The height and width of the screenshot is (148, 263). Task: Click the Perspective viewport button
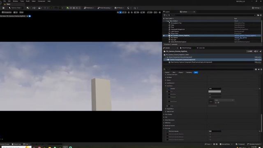coord(7,12)
